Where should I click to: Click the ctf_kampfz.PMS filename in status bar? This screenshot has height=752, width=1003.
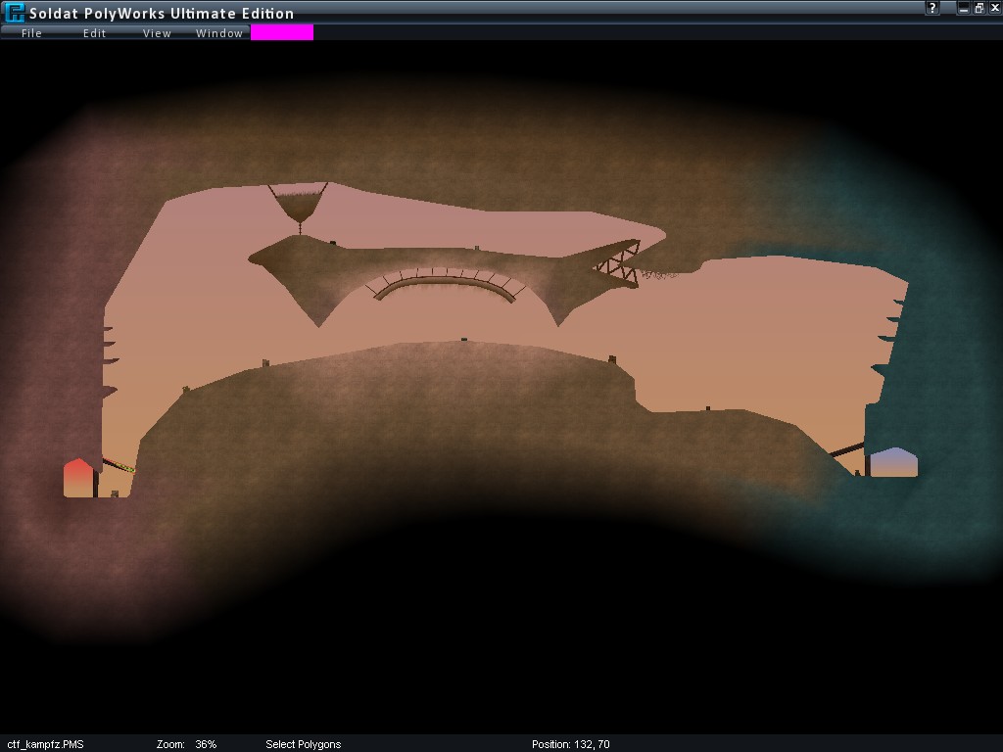click(x=46, y=744)
